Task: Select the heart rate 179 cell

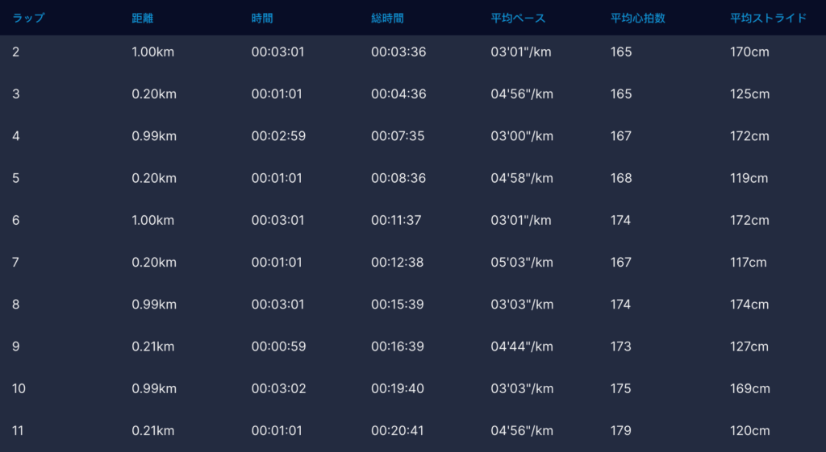Action: click(621, 430)
